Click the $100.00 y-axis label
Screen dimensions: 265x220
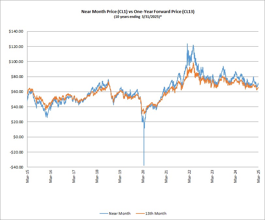(x=16, y=62)
